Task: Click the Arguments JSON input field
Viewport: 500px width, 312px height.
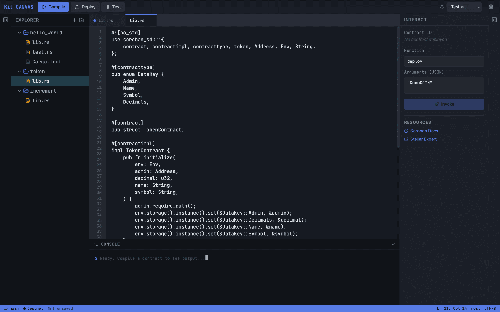Action: pos(444,86)
